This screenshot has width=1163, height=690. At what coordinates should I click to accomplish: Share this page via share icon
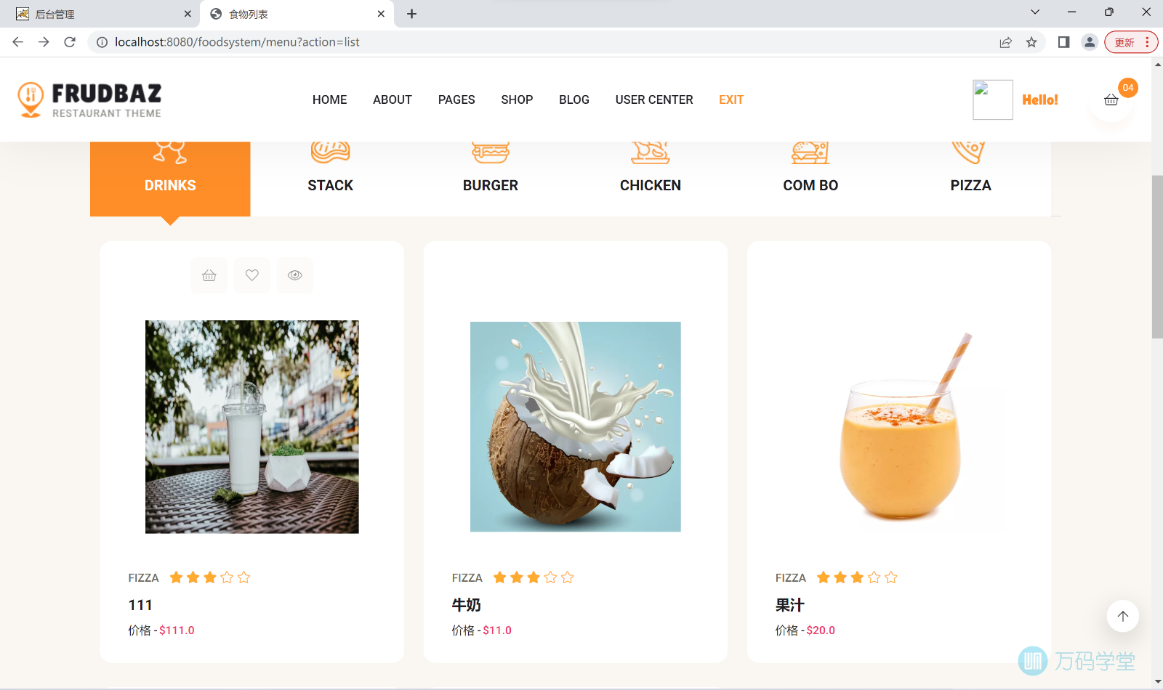point(1005,42)
